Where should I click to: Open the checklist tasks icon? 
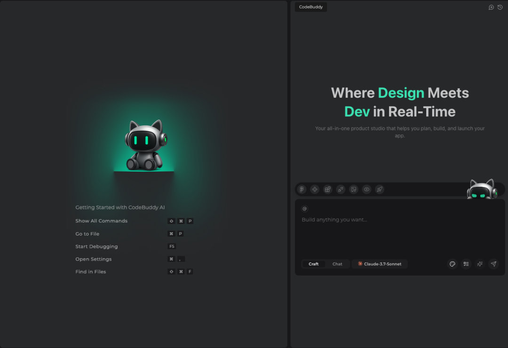[466, 264]
